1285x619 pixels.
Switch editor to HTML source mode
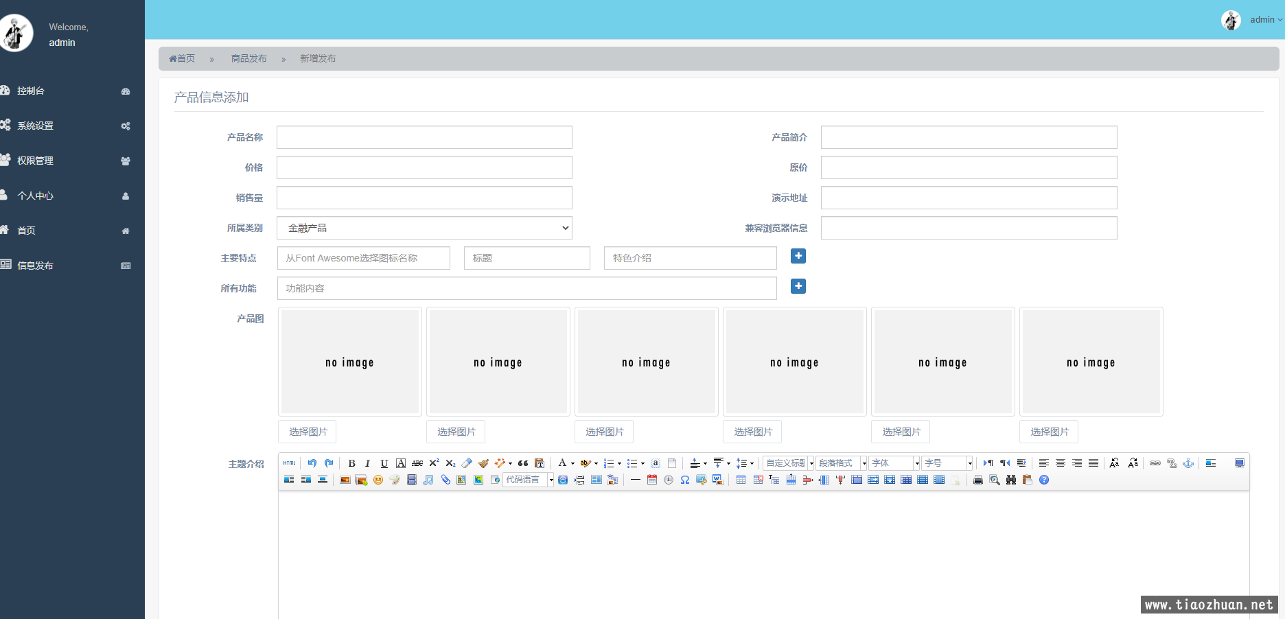pyautogui.click(x=289, y=463)
